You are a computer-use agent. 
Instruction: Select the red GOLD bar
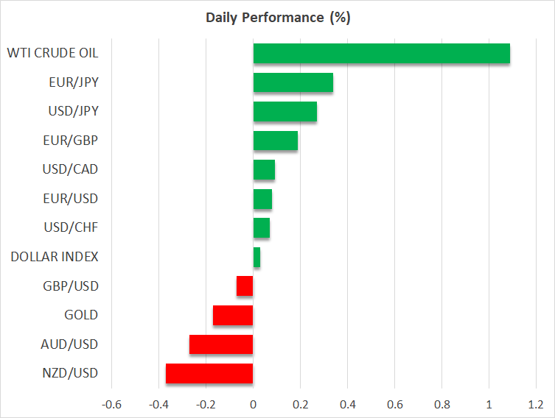[233, 315]
